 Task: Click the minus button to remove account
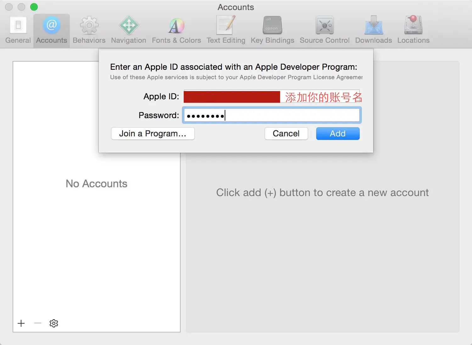[x=38, y=323]
